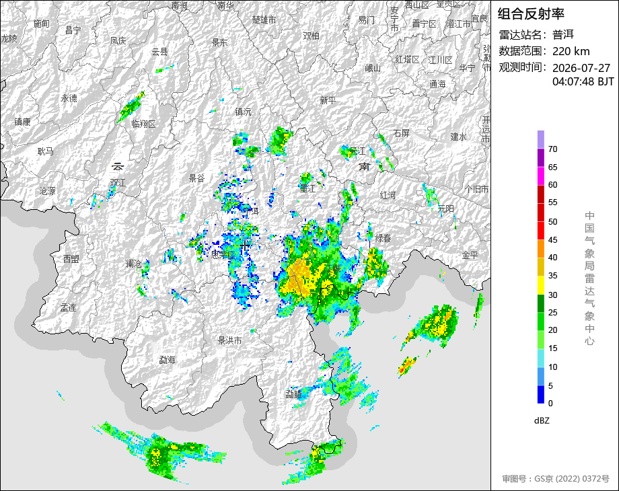The image size is (619, 491).
Task: Click the orange 40 dBZ legend swatch
Action: coord(540,249)
